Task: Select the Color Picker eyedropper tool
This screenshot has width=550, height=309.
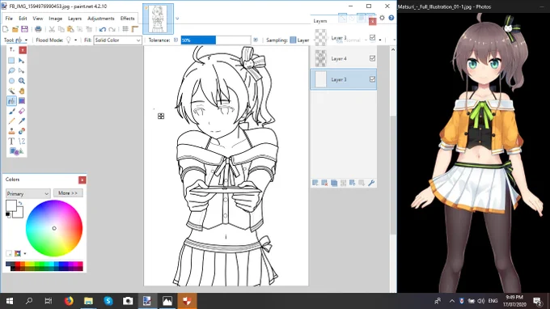Action: [x=21, y=121]
